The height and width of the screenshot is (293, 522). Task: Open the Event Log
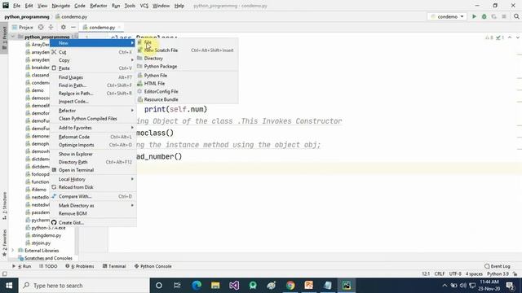pyautogui.click(x=498, y=266)
